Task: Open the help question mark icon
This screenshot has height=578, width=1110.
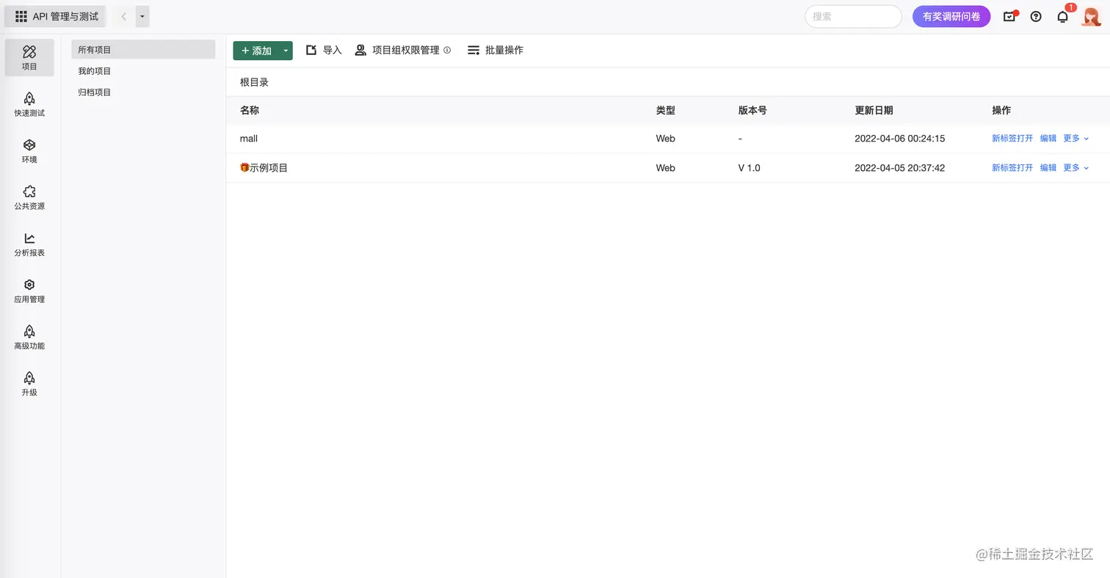Action: (1036, 16)
